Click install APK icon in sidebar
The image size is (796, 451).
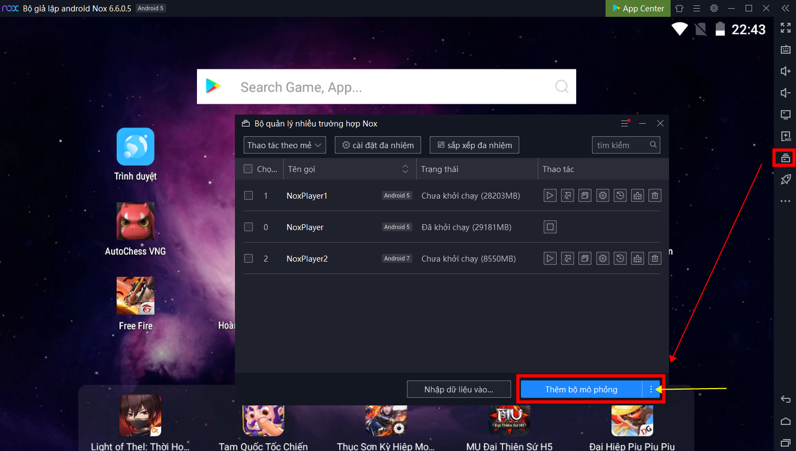[785, 136]
